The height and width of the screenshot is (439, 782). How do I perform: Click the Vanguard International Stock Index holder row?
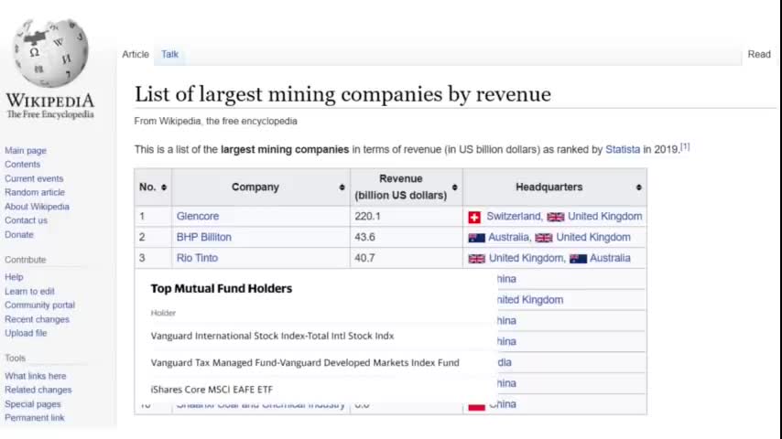pos(272,336)
